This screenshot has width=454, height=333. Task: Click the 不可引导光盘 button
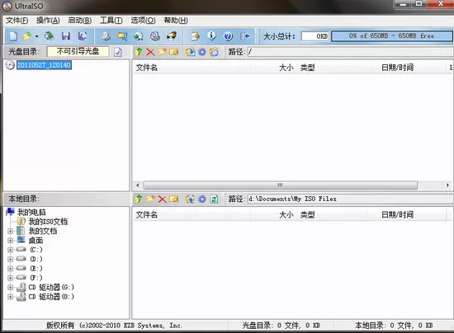(x=78, y=51)
